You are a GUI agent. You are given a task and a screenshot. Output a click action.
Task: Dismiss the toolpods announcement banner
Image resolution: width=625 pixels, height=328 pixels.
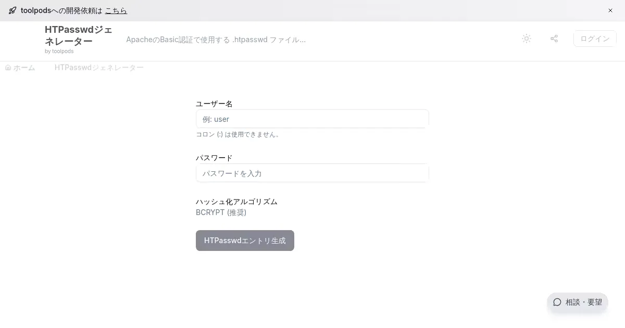(610, 10)
